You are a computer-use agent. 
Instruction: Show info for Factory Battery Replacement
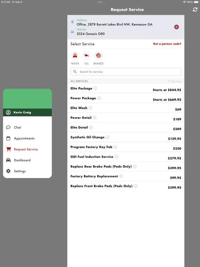[x=121, y=176]
